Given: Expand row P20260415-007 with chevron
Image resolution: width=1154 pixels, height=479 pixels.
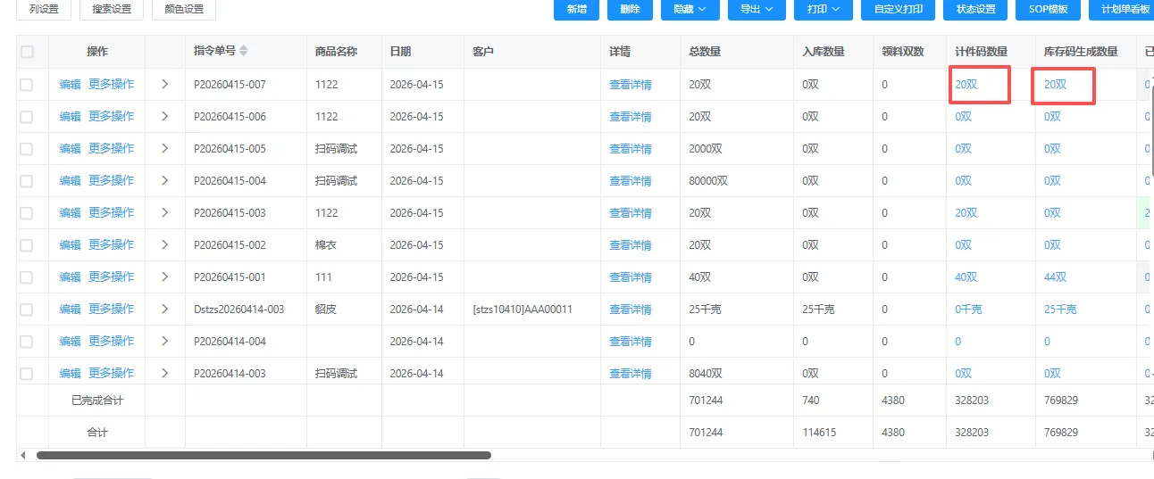Looking at the screenshot, I should [165, 85].
